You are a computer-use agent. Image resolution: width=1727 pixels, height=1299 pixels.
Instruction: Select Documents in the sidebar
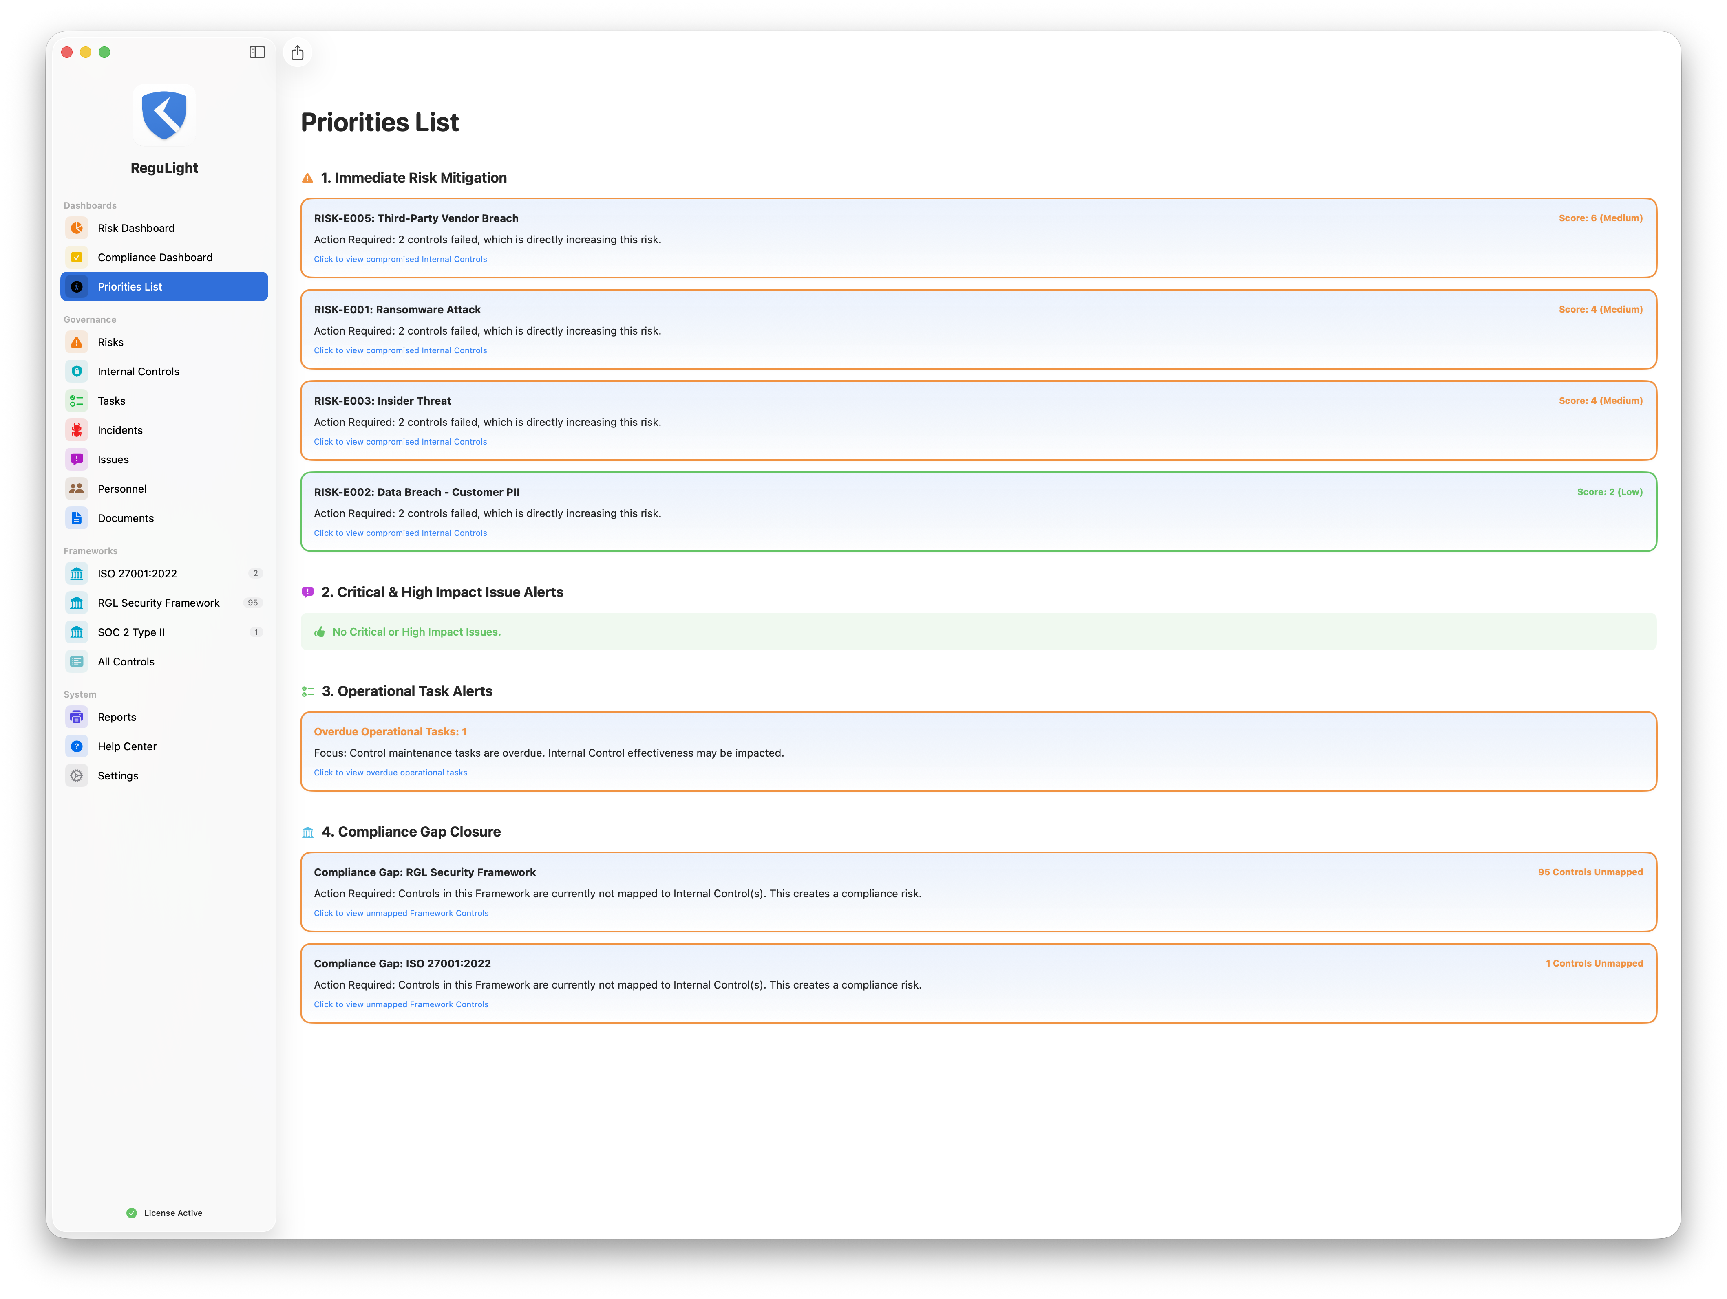click(x=126, y=518)
